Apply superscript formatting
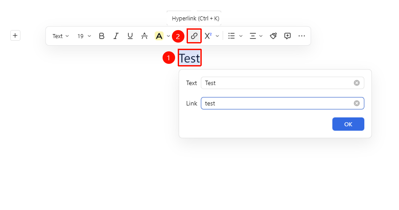The width and height of the screenshot is (399, 210). (x=208, y=36)
